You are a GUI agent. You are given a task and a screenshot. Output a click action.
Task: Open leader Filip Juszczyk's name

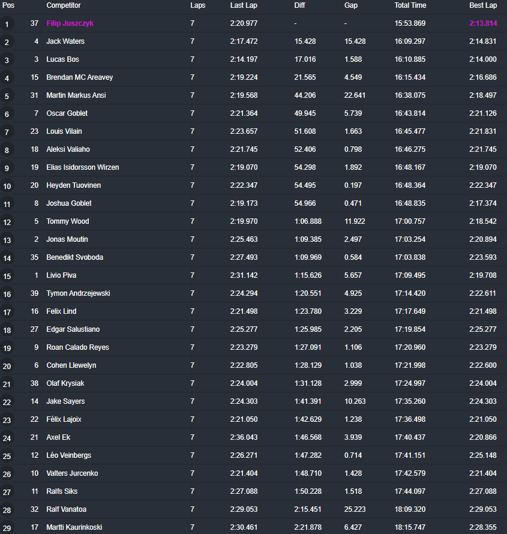coord(70,23)
